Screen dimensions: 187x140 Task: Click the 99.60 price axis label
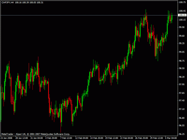pos(182,36)
